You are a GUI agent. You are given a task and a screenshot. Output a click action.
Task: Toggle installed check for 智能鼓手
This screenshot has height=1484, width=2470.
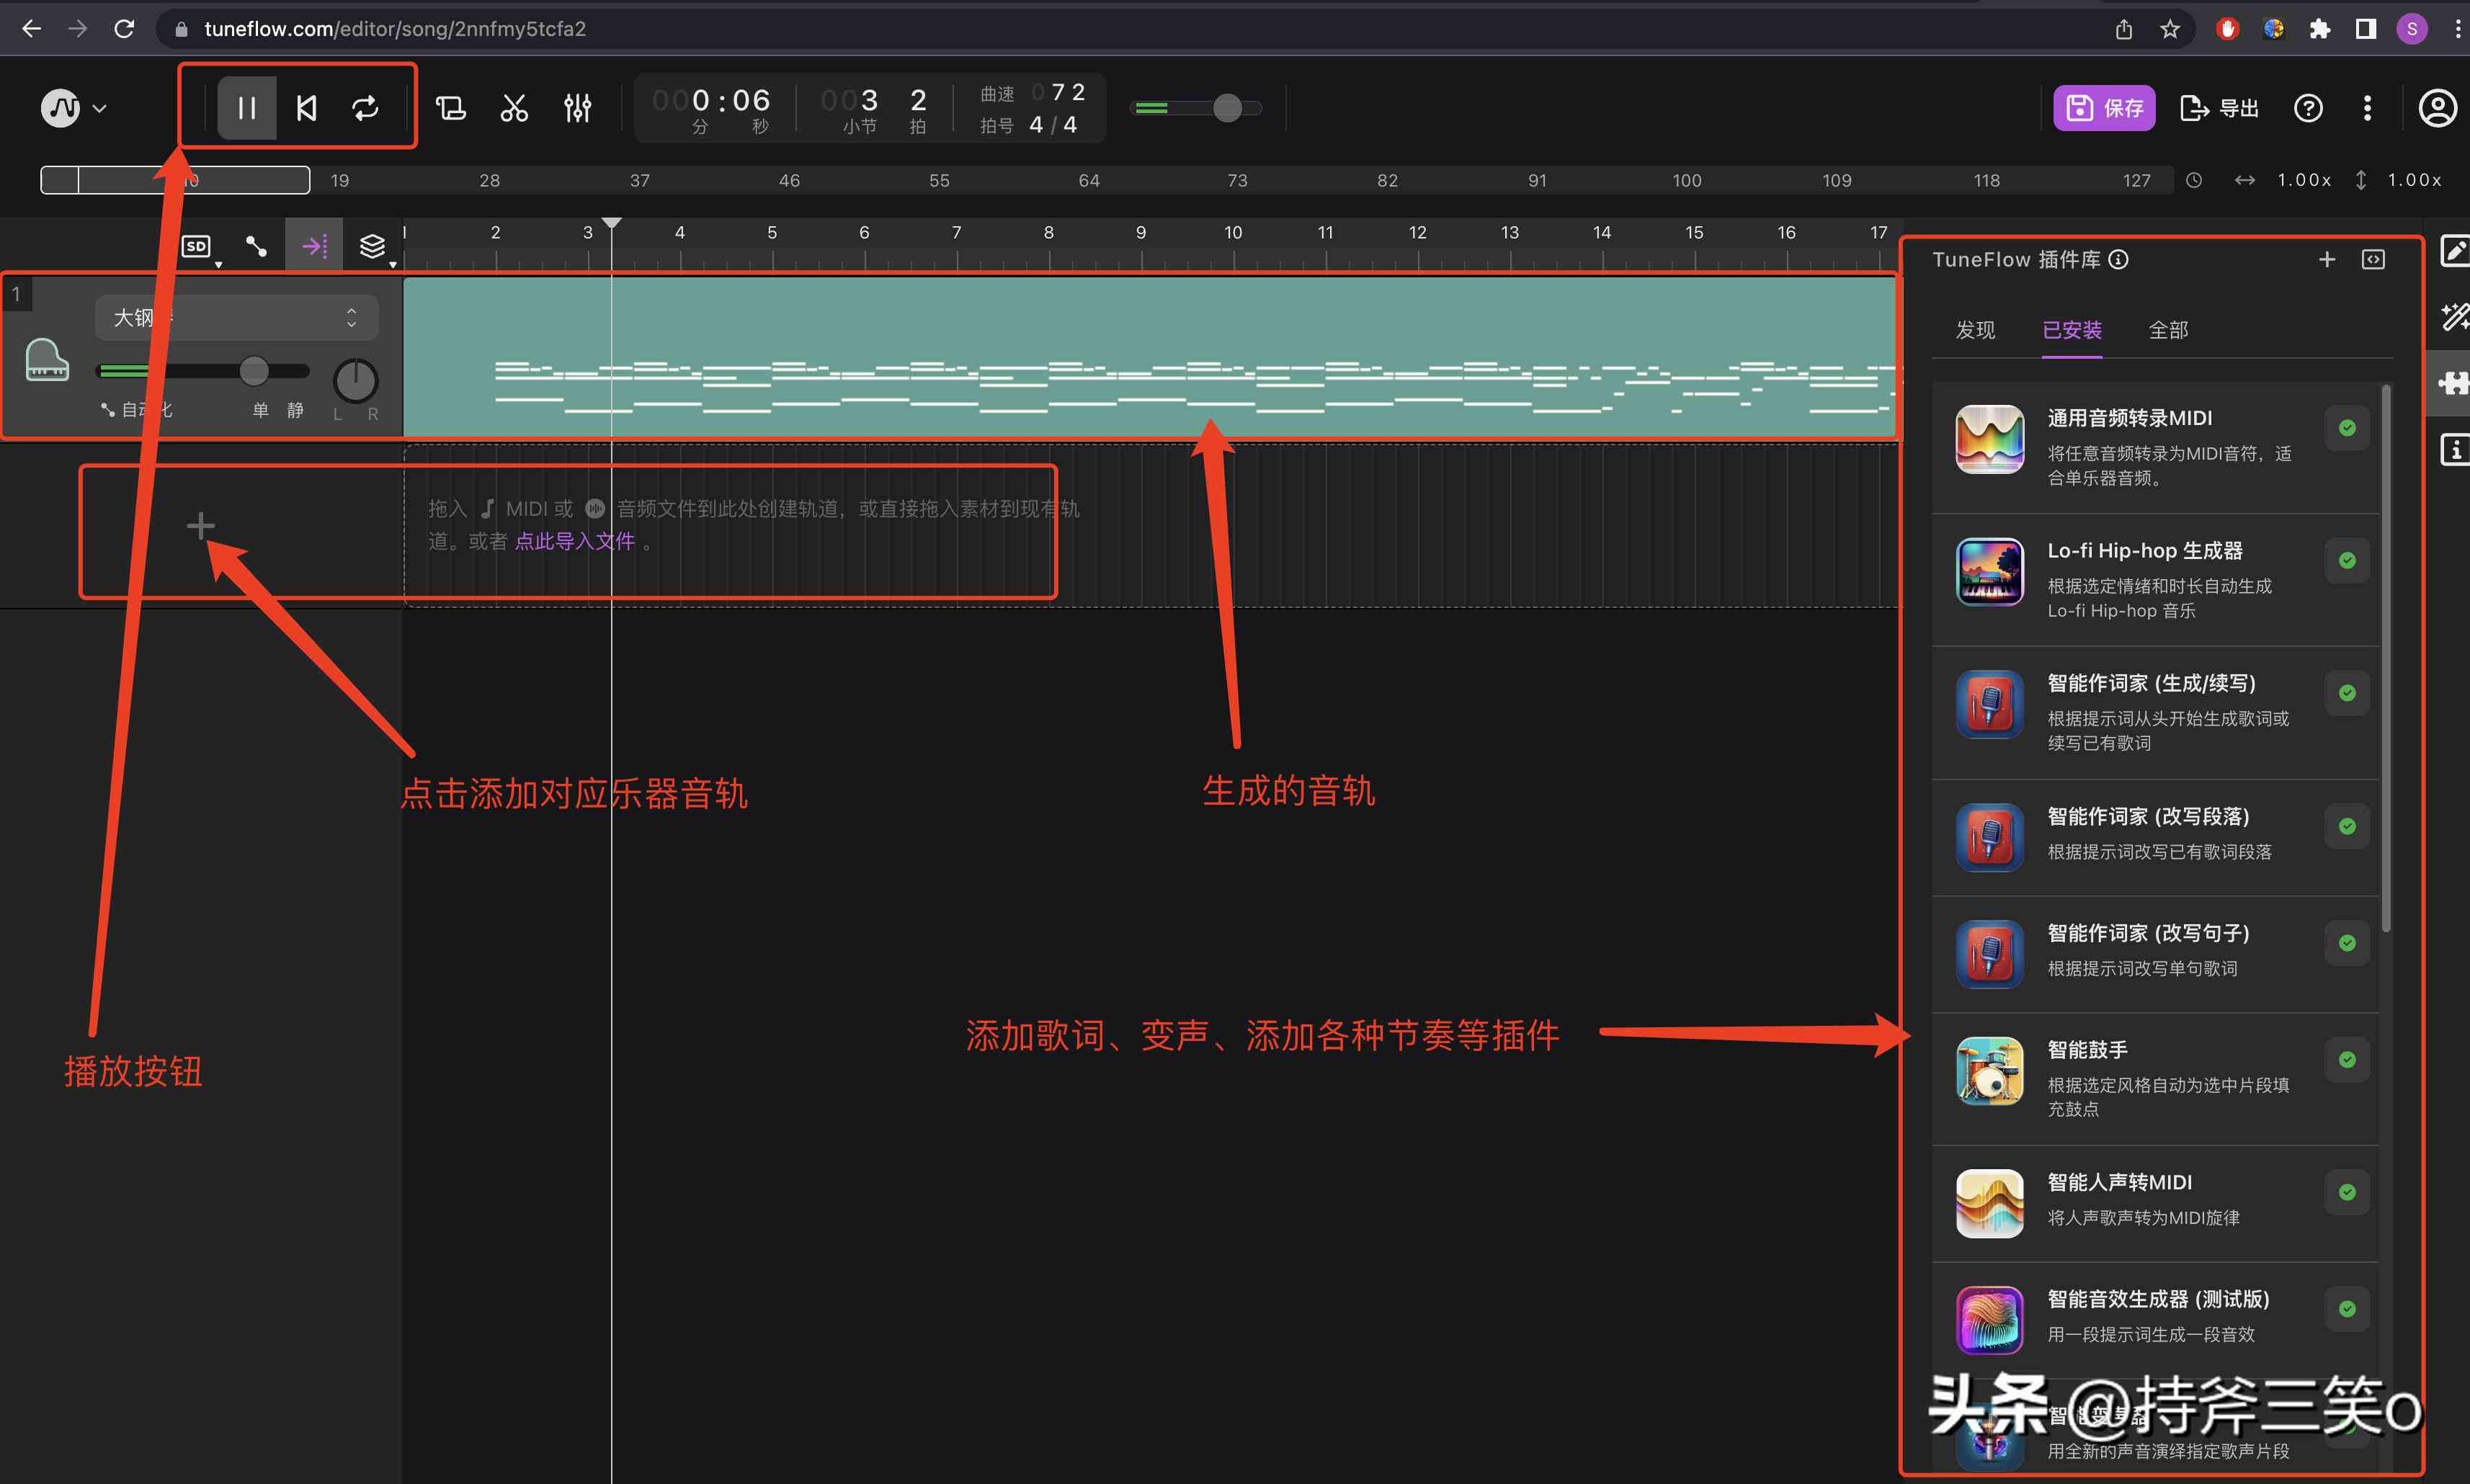click(2346, 1059)
